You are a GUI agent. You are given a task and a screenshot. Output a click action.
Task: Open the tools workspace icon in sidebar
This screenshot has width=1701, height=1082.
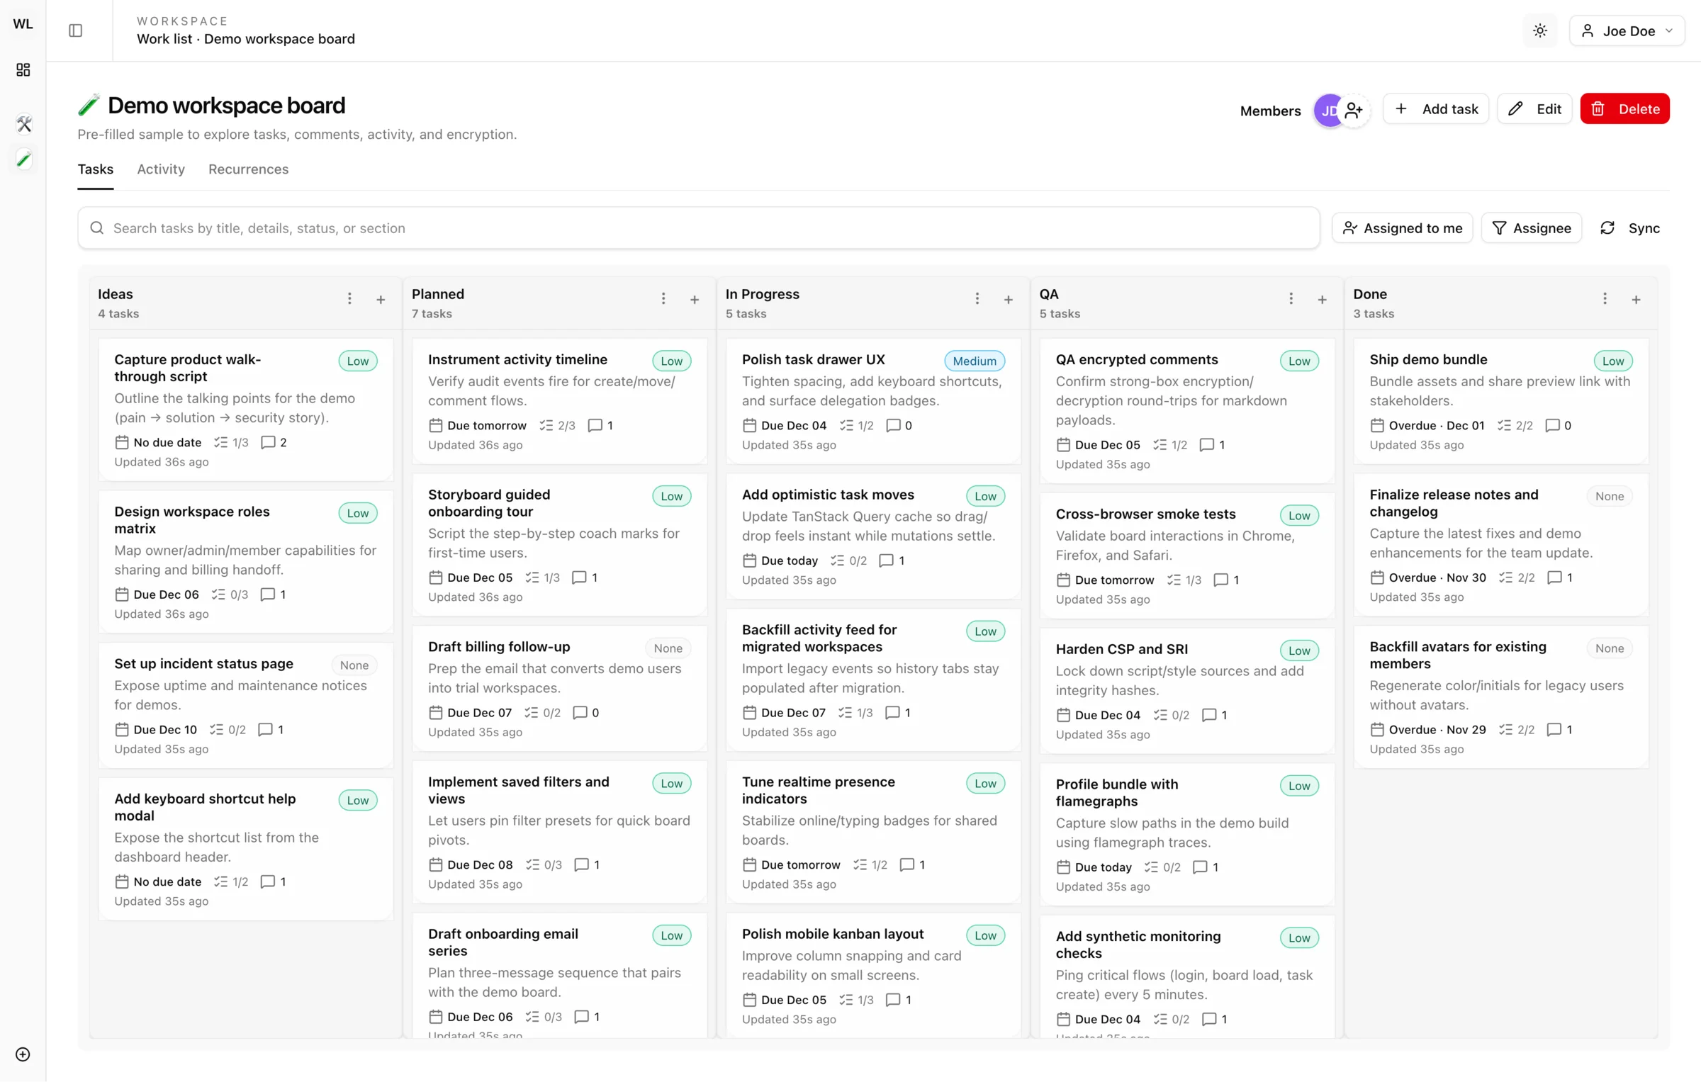pyautogui.click(x=23, y=124)
